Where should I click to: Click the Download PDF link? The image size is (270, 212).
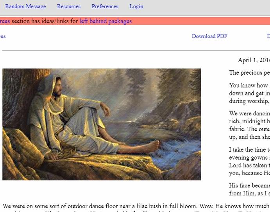[x=209, y=36]
